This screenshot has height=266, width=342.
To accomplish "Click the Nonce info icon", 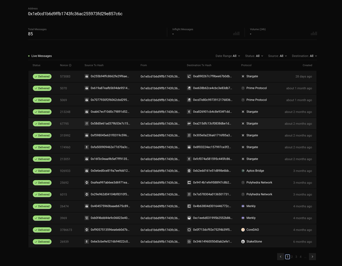I will [x=70, y=65].
